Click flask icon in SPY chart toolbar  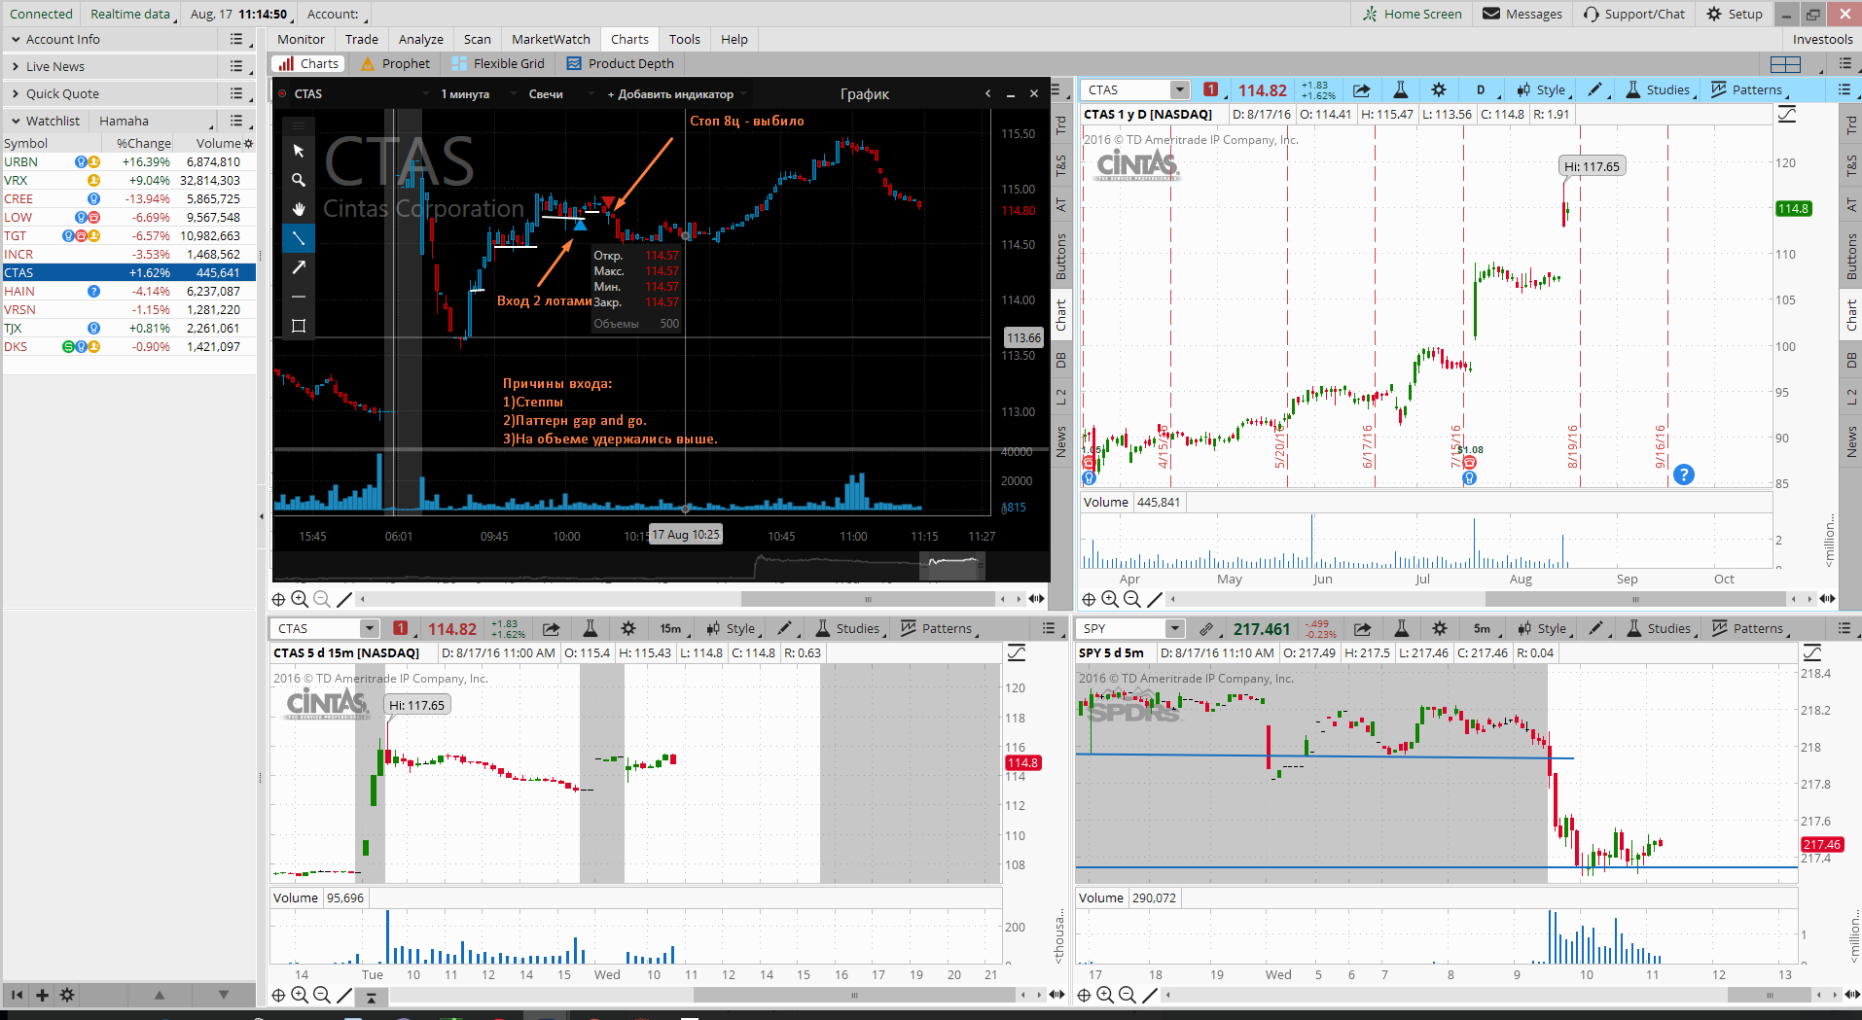(x=1402, y=629)
